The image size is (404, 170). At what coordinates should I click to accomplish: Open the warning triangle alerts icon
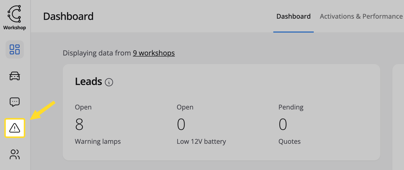tap(15, 128)
